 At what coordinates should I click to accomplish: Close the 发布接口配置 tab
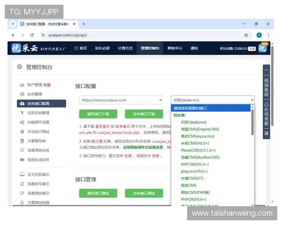click(x=74, y=24)
